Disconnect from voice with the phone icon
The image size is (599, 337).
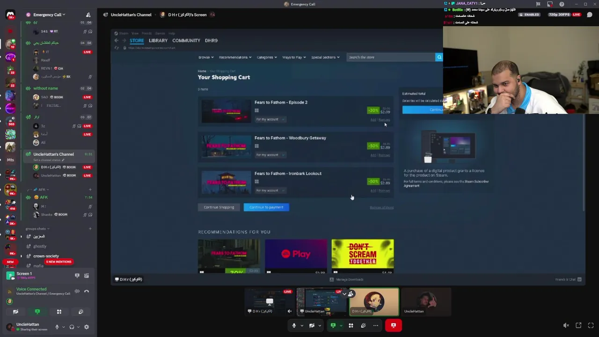[x=87, y=291]
